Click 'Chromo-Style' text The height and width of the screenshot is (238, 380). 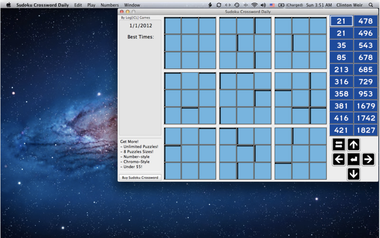(136, 162)
